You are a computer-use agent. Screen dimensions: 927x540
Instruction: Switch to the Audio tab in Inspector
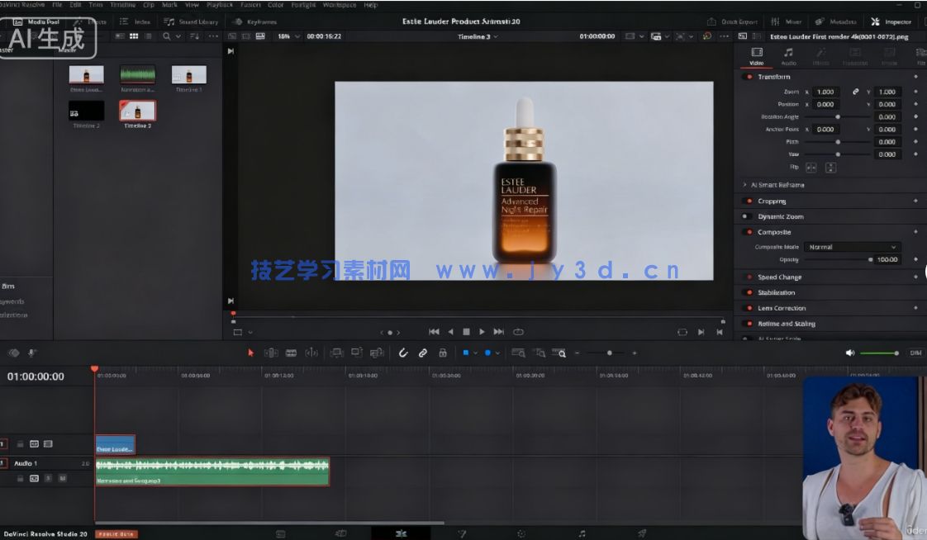pyautogui.click(x=787, y=58)
